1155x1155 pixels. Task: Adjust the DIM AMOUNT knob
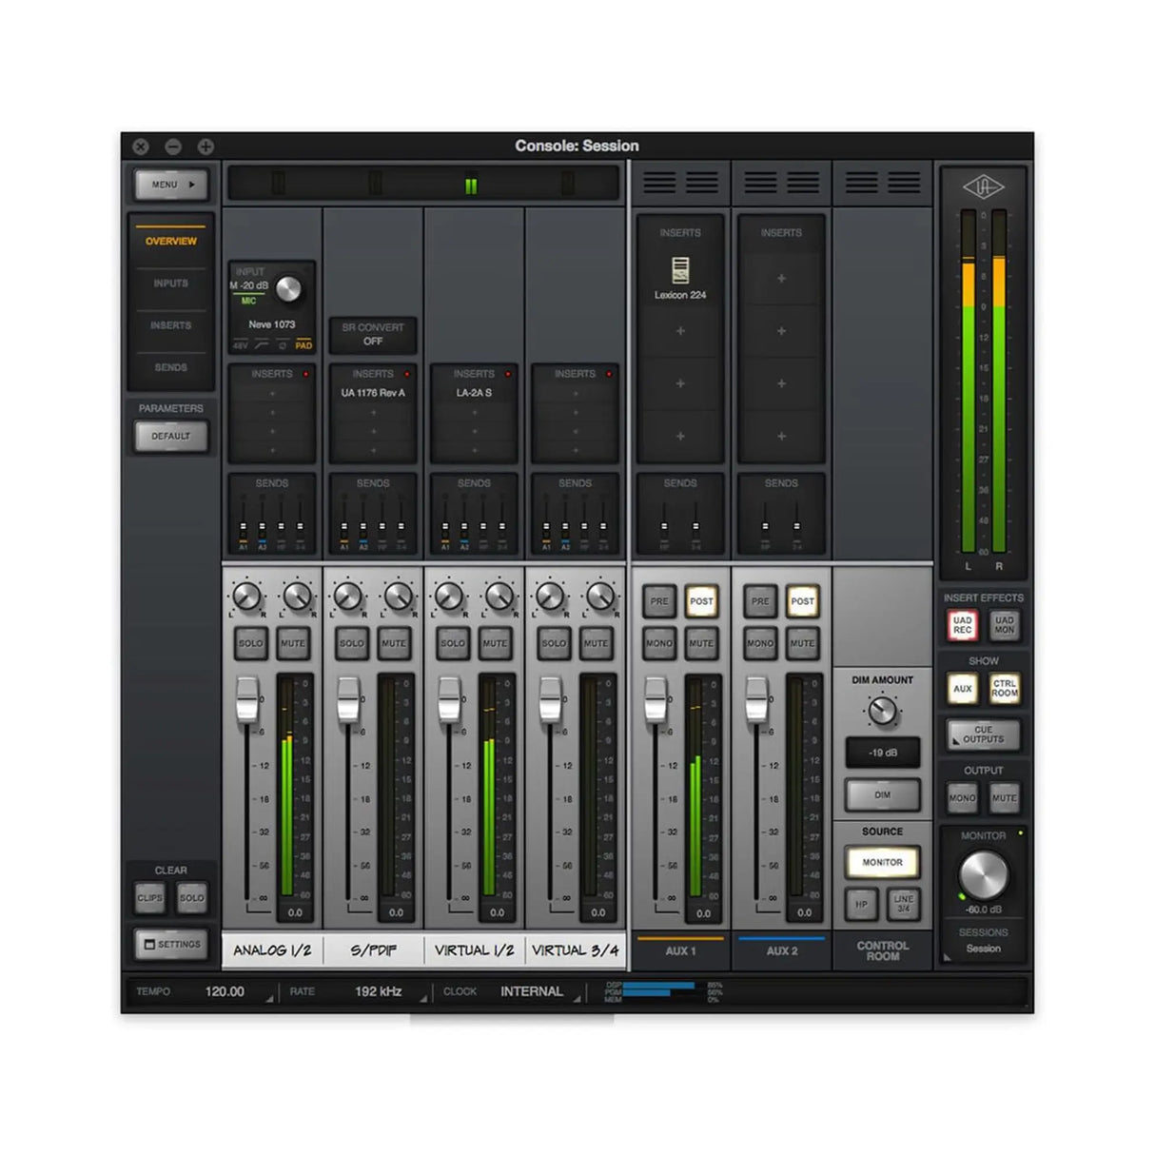pos(881,710)
